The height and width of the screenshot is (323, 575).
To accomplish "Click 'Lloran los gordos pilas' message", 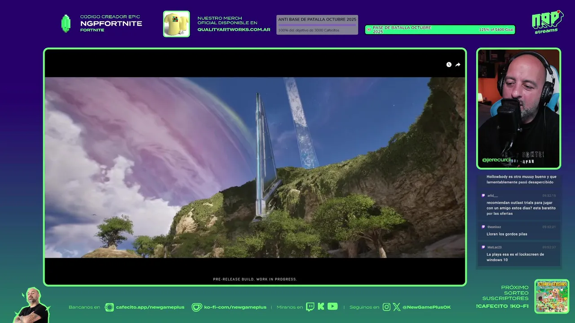I will 507,234.
